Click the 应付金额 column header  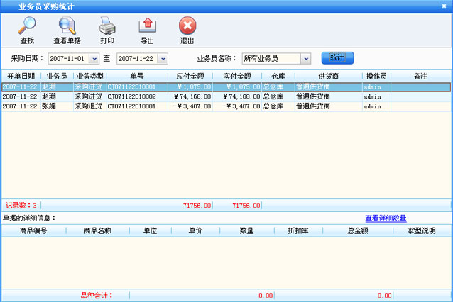pos(190,75)
